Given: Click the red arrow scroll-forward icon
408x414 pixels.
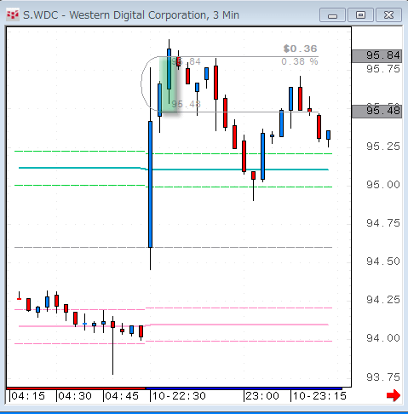Looking at the screenshot, I should tap(394, 395).
